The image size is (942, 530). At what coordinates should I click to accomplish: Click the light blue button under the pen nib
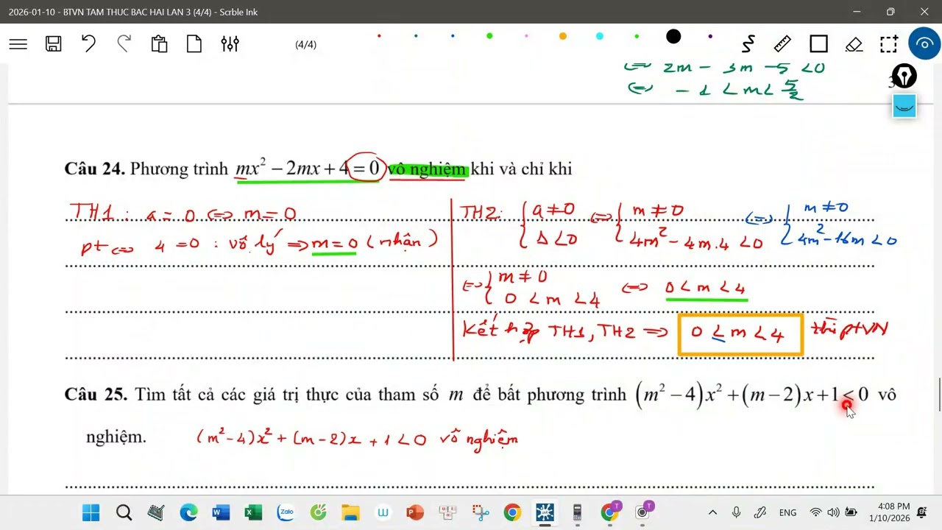904,106
